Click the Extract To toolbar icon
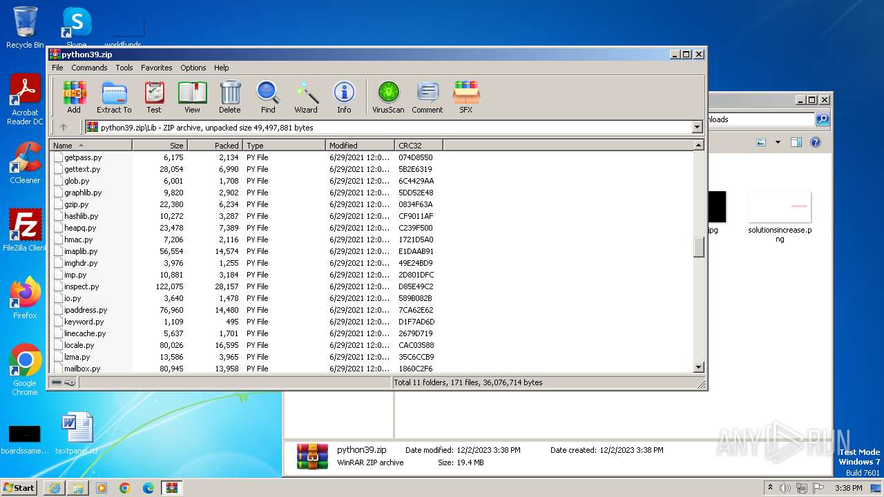The image size is (884, 497). pos(114,97)
